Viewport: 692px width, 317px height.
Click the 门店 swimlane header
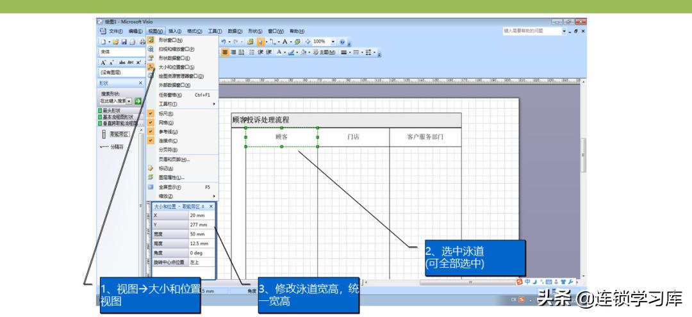tap(353, 136)
